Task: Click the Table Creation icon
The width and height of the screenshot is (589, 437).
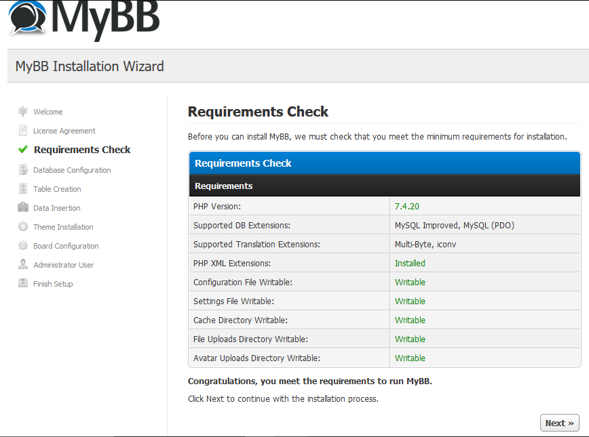Action: pyautogui.click(x=23, y=189)
